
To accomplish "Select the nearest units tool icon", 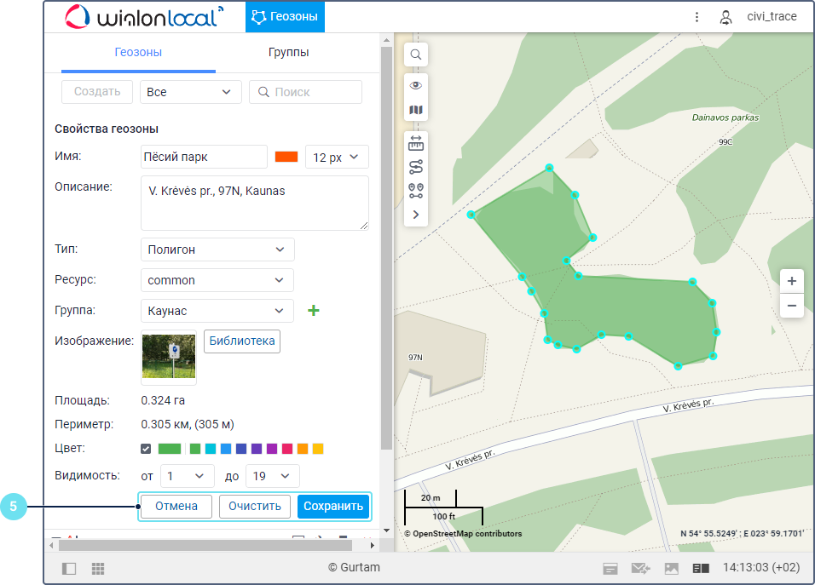I will pyautogui.click(x=416, y=191).
